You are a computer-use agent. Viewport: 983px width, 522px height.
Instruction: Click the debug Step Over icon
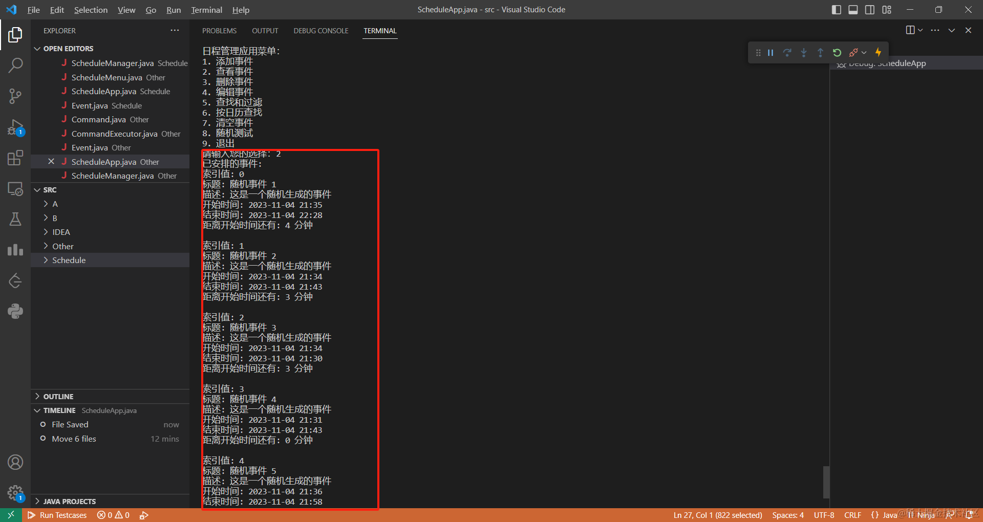tap(787, 52)
